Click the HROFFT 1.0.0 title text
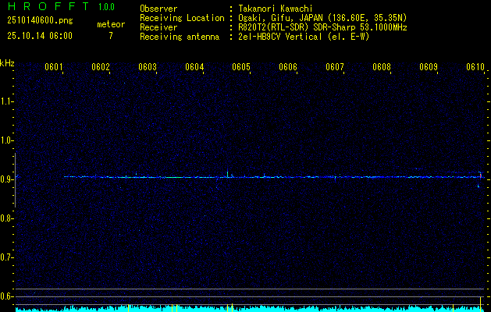491x312 pixels. pos(61,6)
